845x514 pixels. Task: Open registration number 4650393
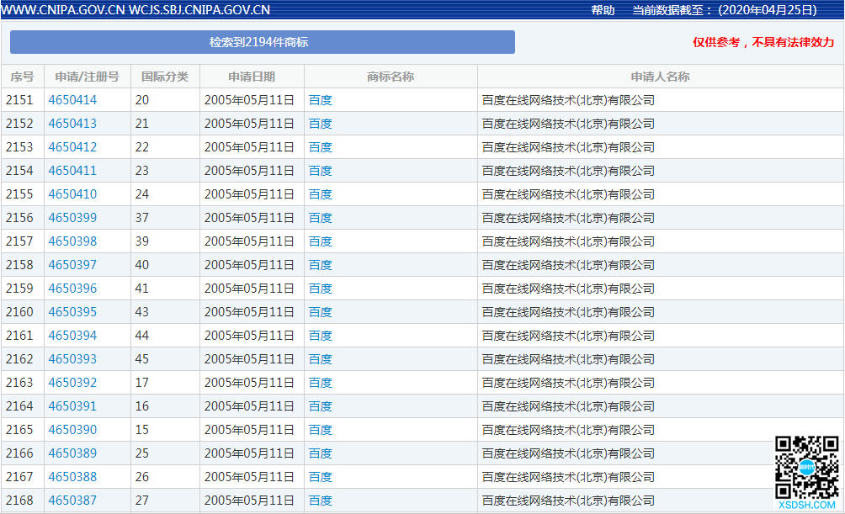(x=72, y=359)
